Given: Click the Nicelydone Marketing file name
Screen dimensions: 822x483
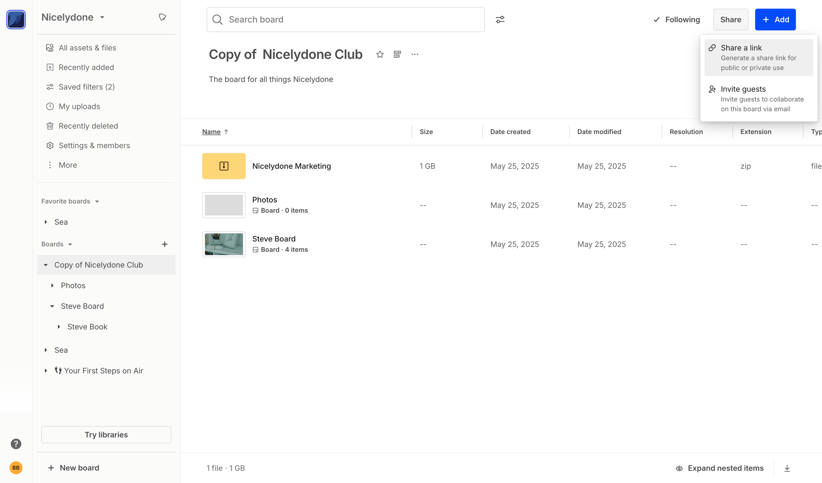Looking at the screenshot, I should point(291,166).
